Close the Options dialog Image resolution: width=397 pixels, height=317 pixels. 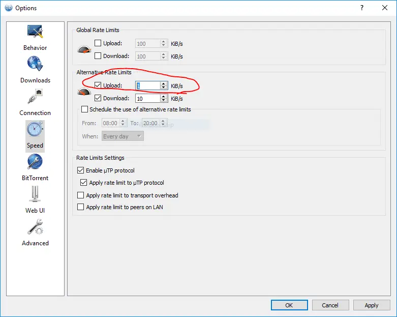coord(385,8)
